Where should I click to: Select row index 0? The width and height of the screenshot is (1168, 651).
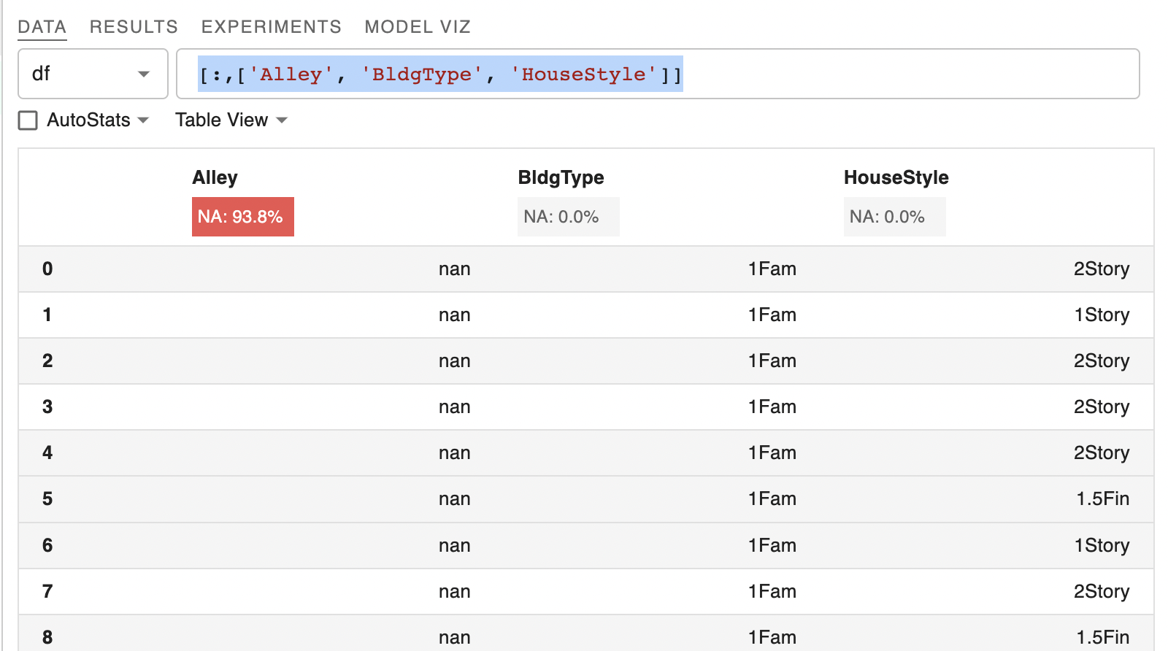(x=47, y=269)
